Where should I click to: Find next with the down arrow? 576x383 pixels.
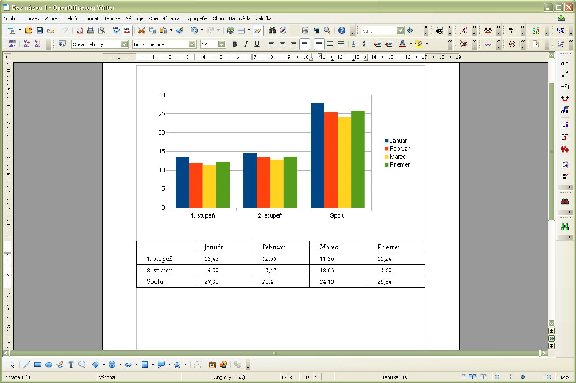(x=410, y=30)
